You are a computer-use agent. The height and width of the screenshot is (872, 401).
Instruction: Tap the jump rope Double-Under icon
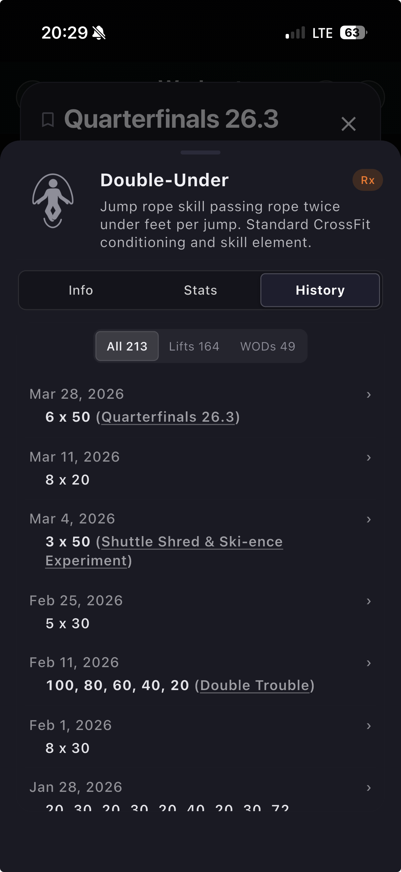(x=53, y=201)
